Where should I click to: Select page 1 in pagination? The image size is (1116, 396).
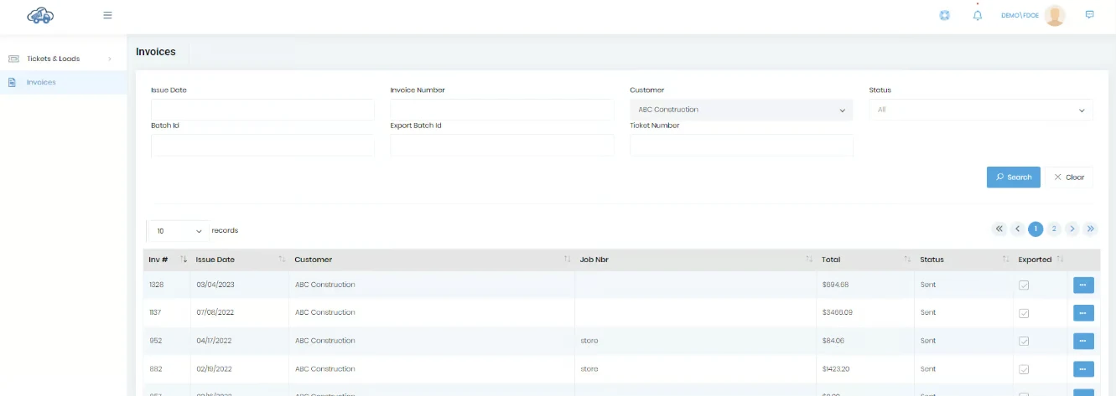[x=1036, y=229]
